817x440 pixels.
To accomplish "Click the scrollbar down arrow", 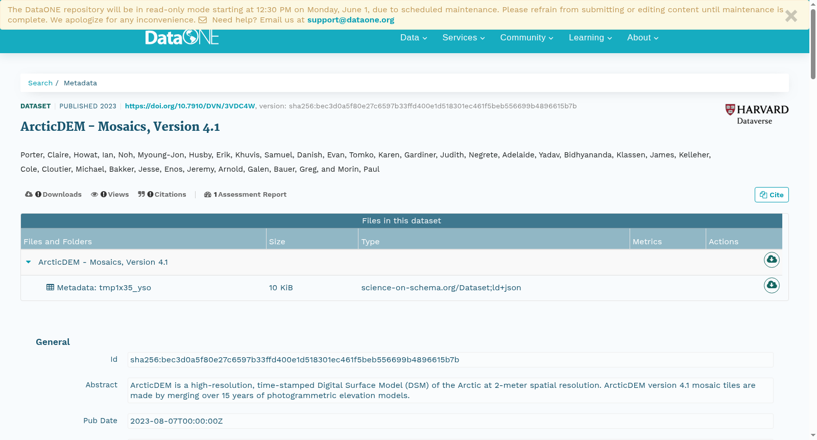I will (813, 435).
